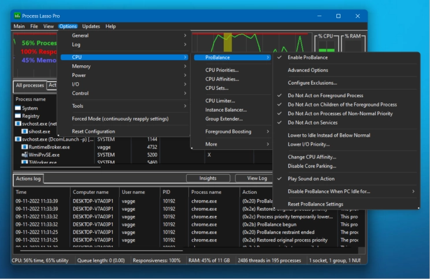Select the CPU menu entry

tap(124, 57)
